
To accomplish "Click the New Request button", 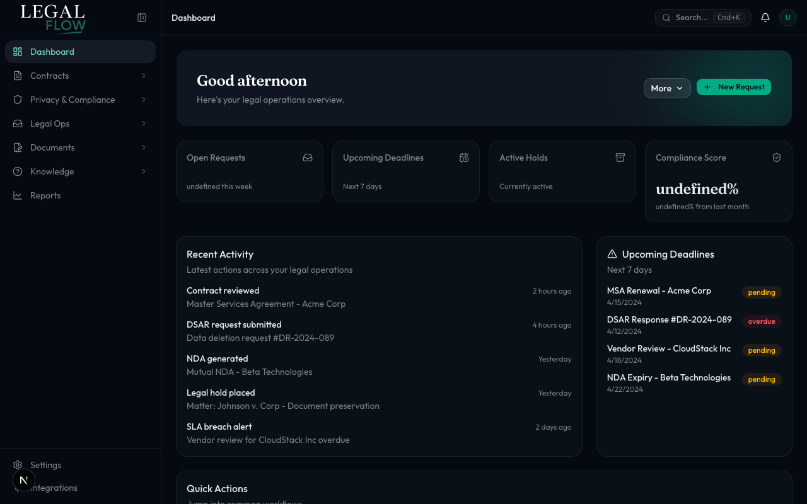I will click(x=734, y=87).
